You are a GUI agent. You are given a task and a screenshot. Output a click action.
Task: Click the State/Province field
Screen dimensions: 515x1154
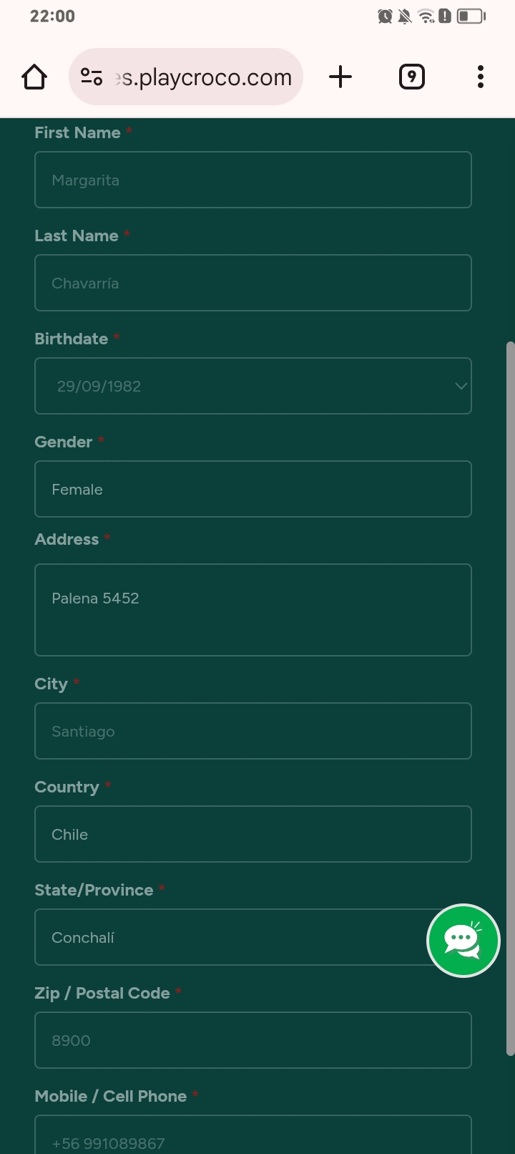[229, 937]
